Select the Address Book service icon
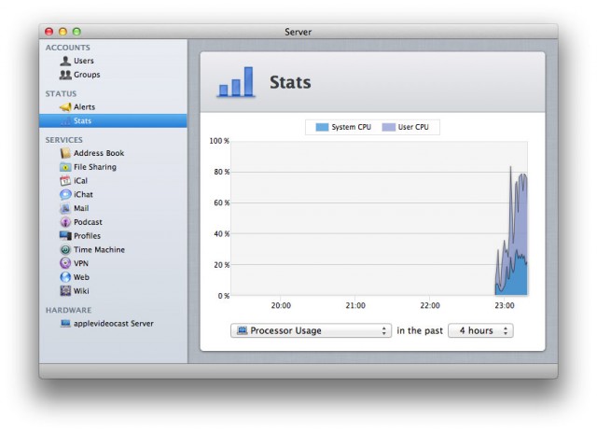The width and height of the screenshot is (597, 433). [x=65, y=153]
